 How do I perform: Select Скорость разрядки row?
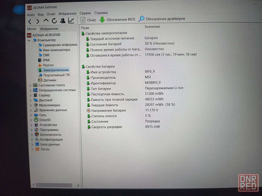pos(124,127)
